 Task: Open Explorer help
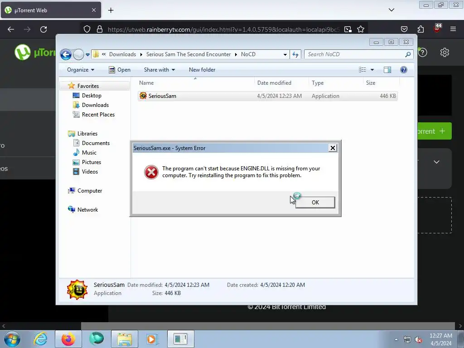(x=403, y=70)
